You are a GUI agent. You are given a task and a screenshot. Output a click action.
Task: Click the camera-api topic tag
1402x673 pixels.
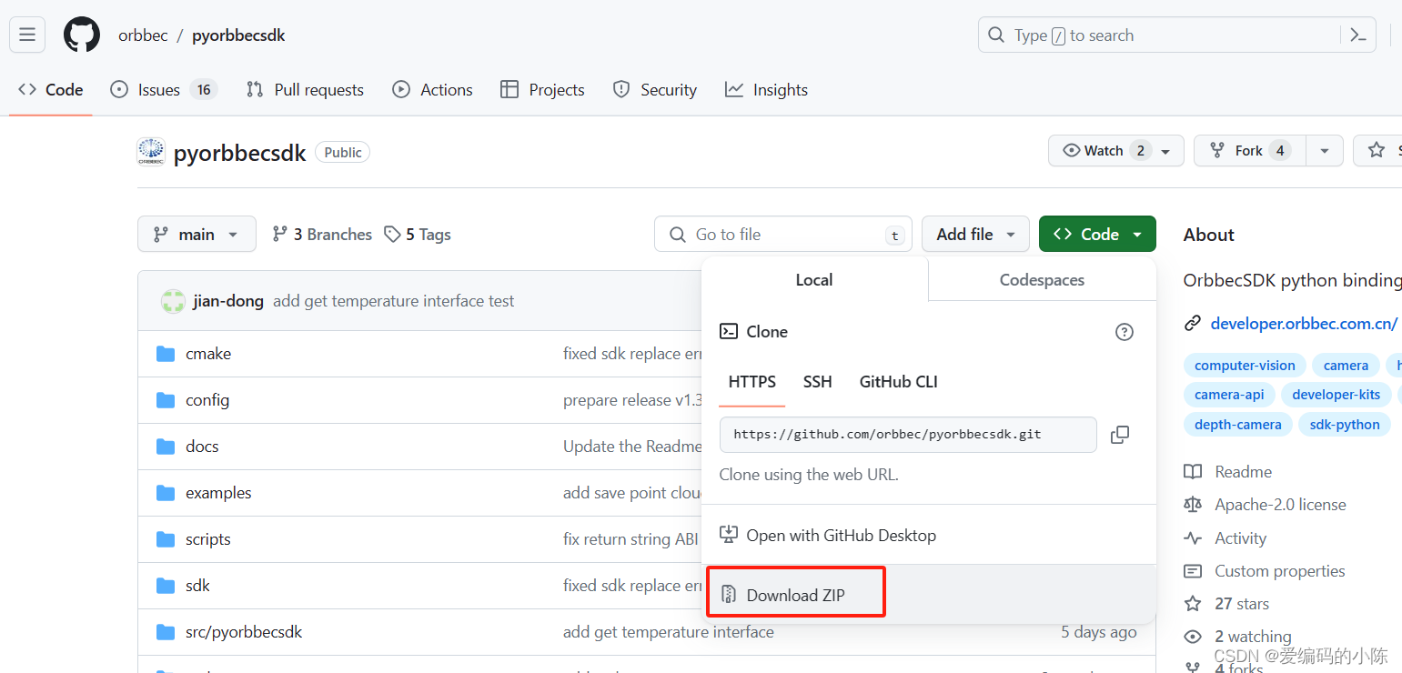(1229, 395)
